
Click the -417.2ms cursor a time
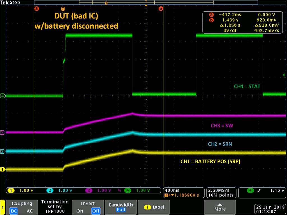tap(230, 15)
